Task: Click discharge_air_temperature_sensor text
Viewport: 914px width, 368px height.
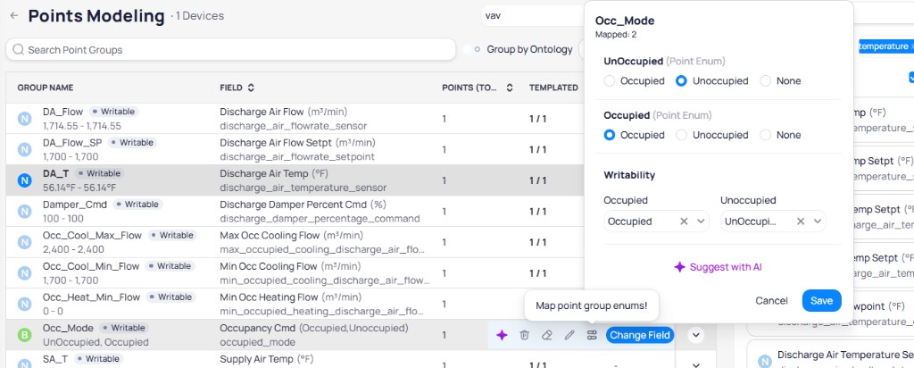Action: point(303,188)
